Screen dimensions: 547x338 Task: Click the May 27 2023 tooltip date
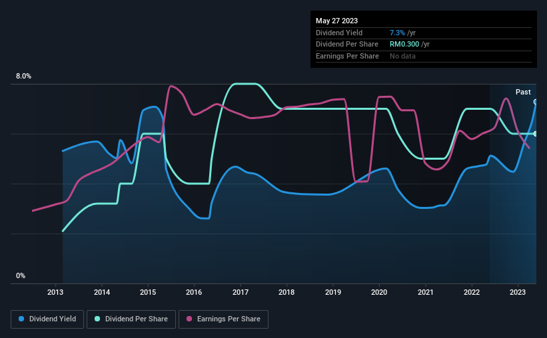336,21
